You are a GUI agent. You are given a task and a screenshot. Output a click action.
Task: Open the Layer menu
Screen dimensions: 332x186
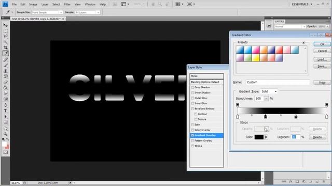(x=45, y=4)
